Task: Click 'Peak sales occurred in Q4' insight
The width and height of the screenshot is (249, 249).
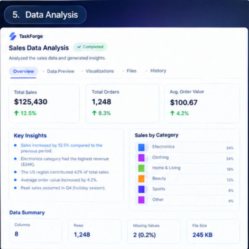Action: (x=63, y=188)
